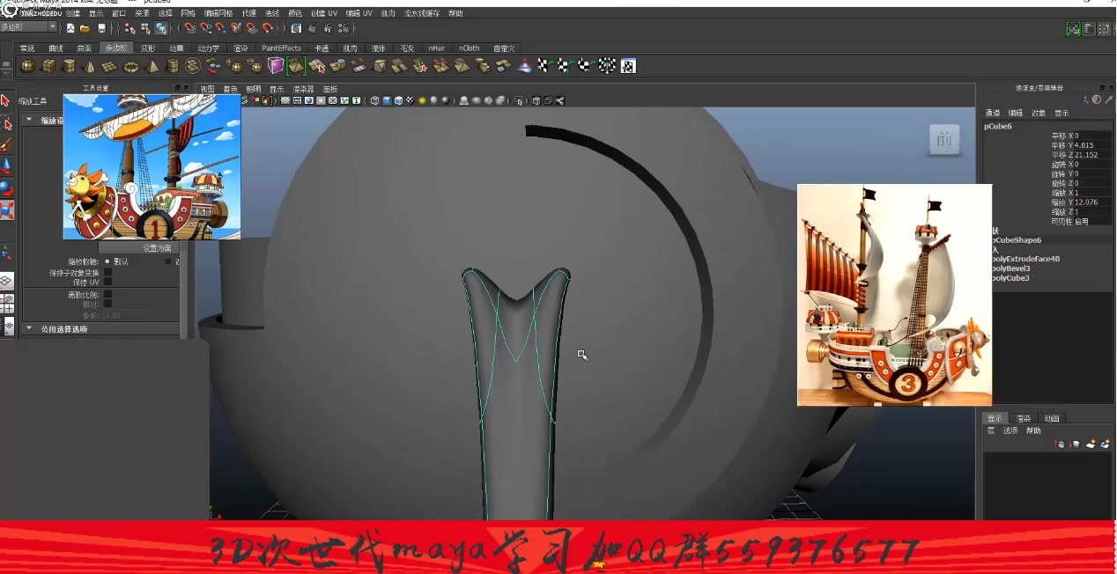
Task: Expand the 公用选择选项 section
Action: tap(64, 328)
